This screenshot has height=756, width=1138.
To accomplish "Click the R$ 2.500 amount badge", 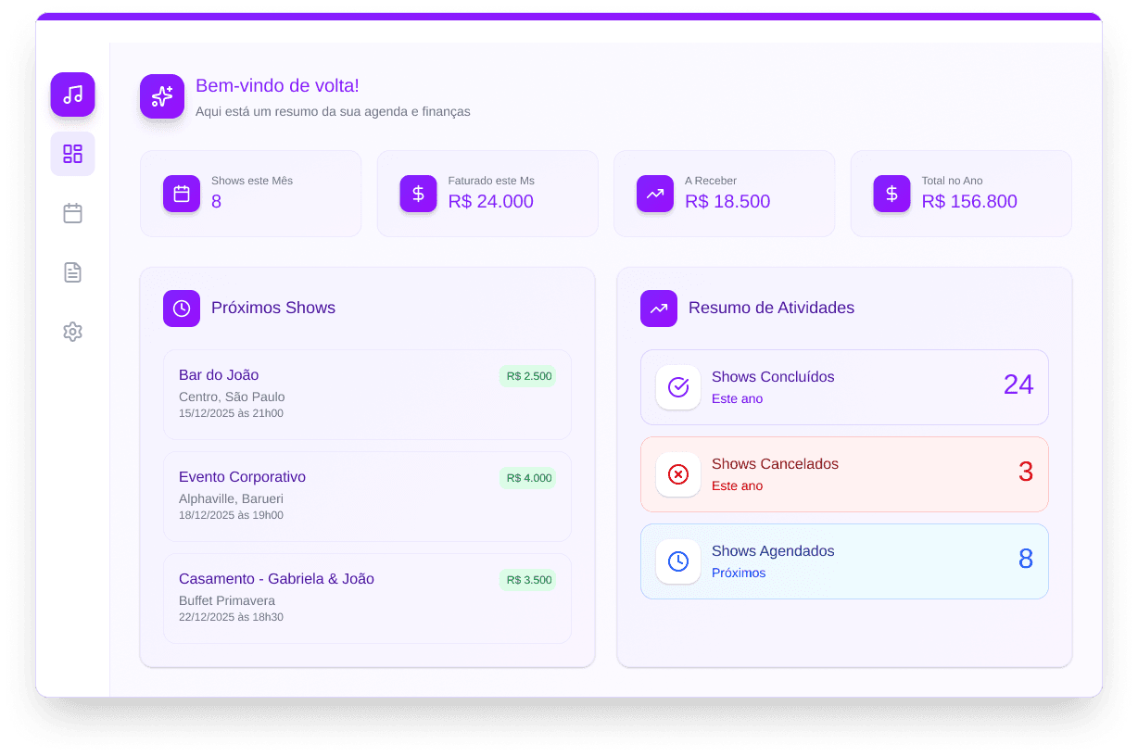I will click(527, 376).
